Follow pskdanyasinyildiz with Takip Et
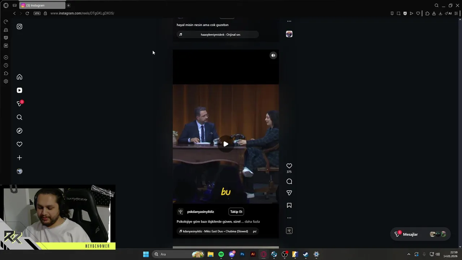The image size is (462, 260). [236, 212]
